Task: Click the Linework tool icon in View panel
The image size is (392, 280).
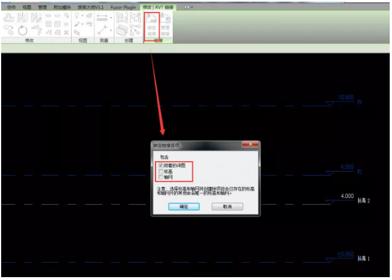Action: click(x=90, y=24)
